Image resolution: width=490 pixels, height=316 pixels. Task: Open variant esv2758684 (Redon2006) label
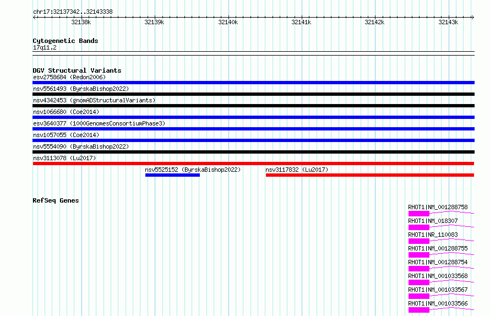point(69,77)
